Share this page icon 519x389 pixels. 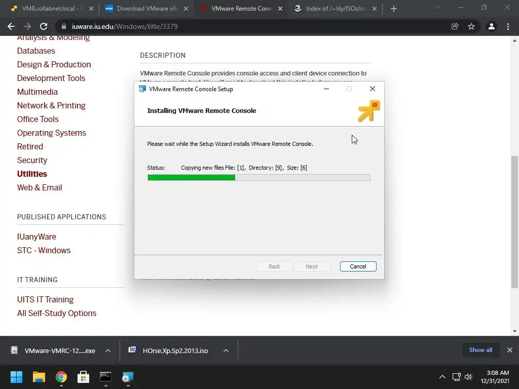click(455, 26)
